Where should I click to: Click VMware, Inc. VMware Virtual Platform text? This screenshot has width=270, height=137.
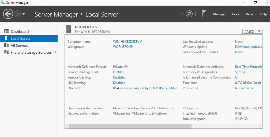coord(140,113)
